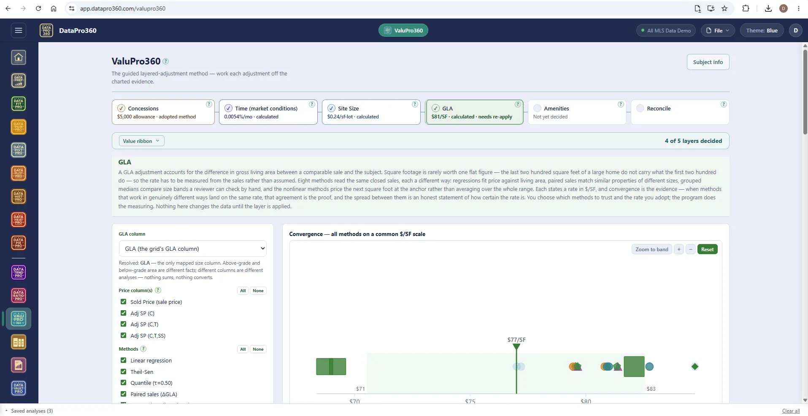Select the Amenities layer step
The width and height of the screenshot is (808, 416).
(577, 112)
